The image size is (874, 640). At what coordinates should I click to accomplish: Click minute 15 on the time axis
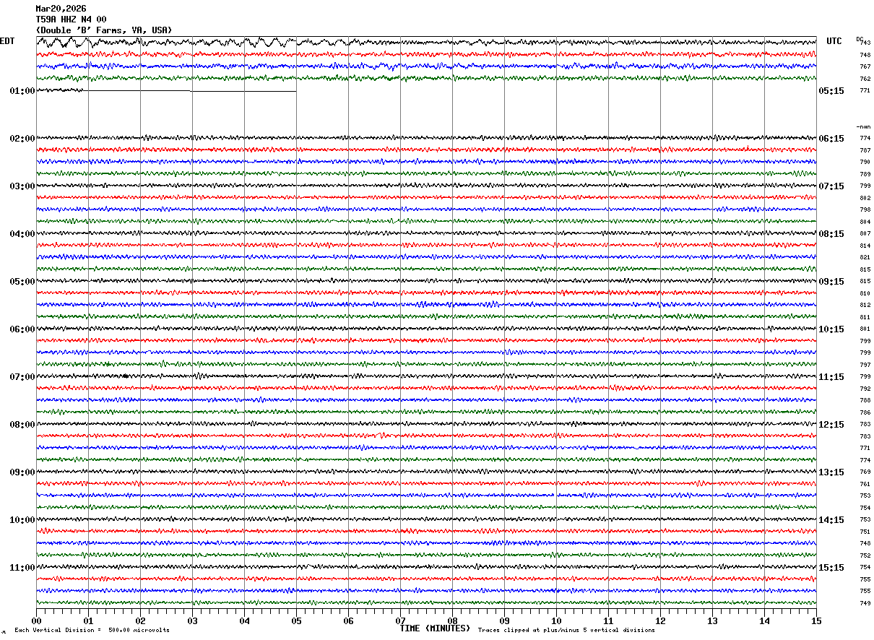(816, 621)
